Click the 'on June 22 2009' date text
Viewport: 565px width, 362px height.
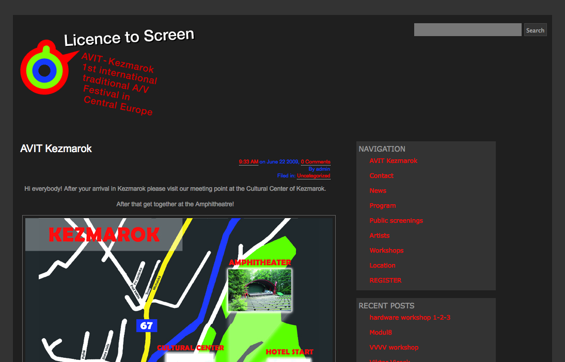pyautogui.click(x=279, y=161)
